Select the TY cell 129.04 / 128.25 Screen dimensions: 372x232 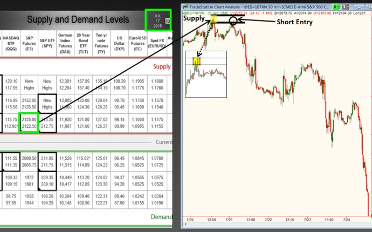pos(101,104)
